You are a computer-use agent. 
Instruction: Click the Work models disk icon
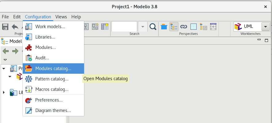(x=28, y=27)
